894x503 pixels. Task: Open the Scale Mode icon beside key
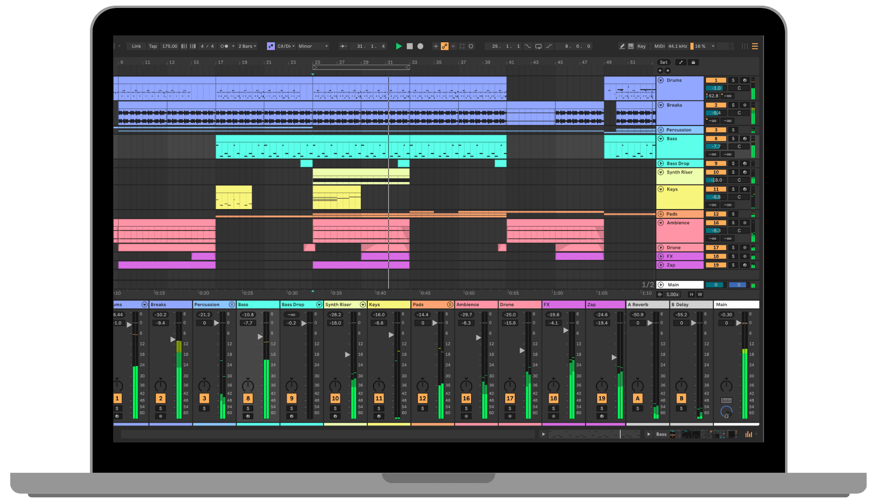pyautogui.click(x=271, y=46)
